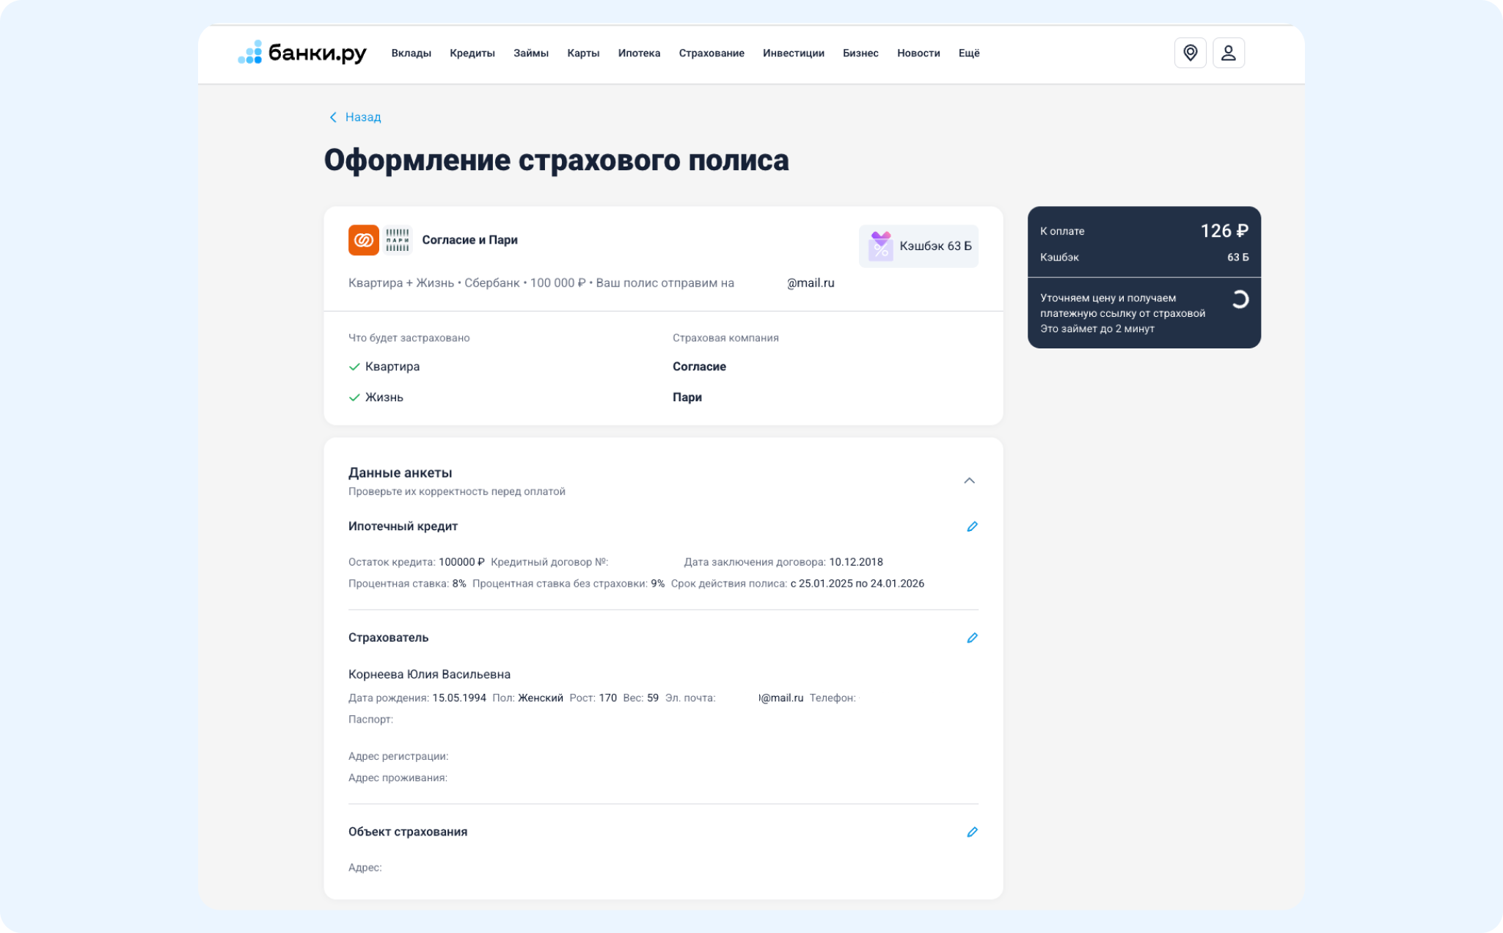Screen dimensions: 1503x933
Task: Open the Займы menu
Action: coord(531,53)
